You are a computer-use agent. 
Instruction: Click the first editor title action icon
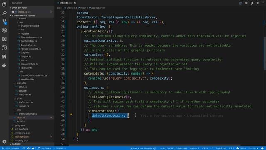click(x=241, y=3)
